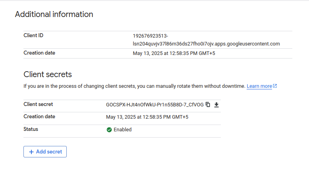Click the external-link icon beside Learn more
Screen dimensions: 309x176
(275, 86)
